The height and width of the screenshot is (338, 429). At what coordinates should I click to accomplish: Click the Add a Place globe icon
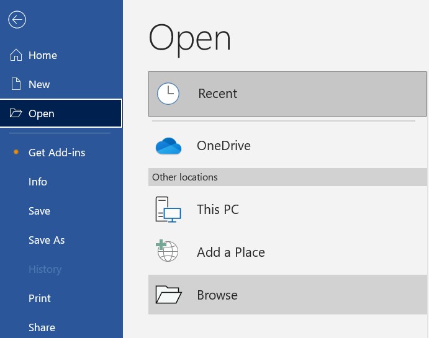tap(168, 252)
